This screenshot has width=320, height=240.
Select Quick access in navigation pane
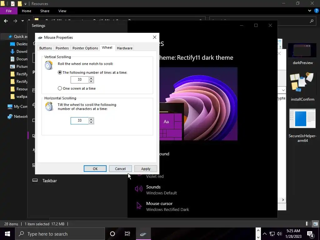coord(18,37)
